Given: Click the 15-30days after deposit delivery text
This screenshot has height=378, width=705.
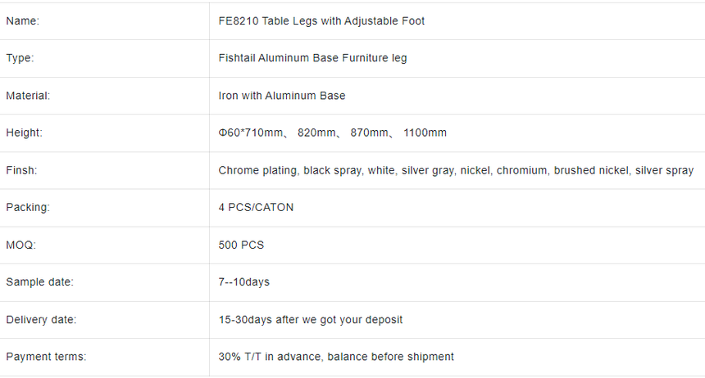Looking at the screenshot, I should pyautogui.click(x=310, y=319).
